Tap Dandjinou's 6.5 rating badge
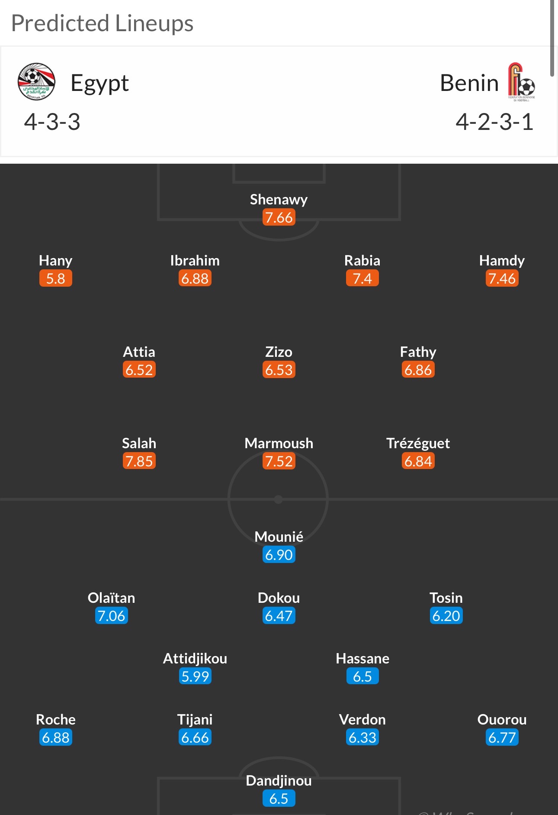The width and height of the screenshot is (558, 815). (279, 799)
